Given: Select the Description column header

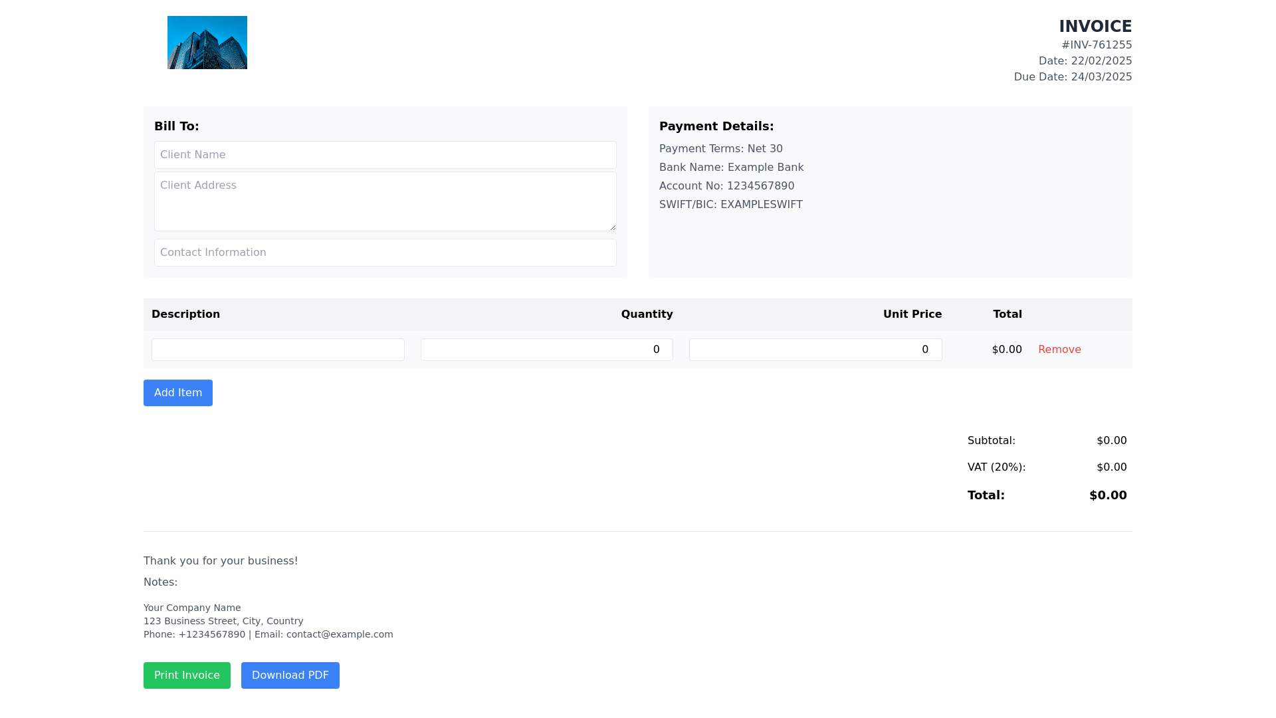Looking at the screenshot, I should [x=185, y=314].
